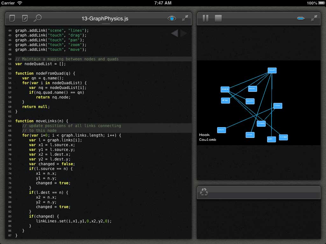Tap the right-pointing navigation arrow in editor
326x244 pixels.
tap(183, 33)
